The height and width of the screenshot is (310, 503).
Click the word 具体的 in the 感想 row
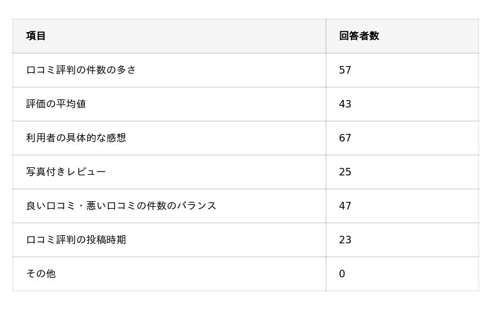(x=81, y=138)
